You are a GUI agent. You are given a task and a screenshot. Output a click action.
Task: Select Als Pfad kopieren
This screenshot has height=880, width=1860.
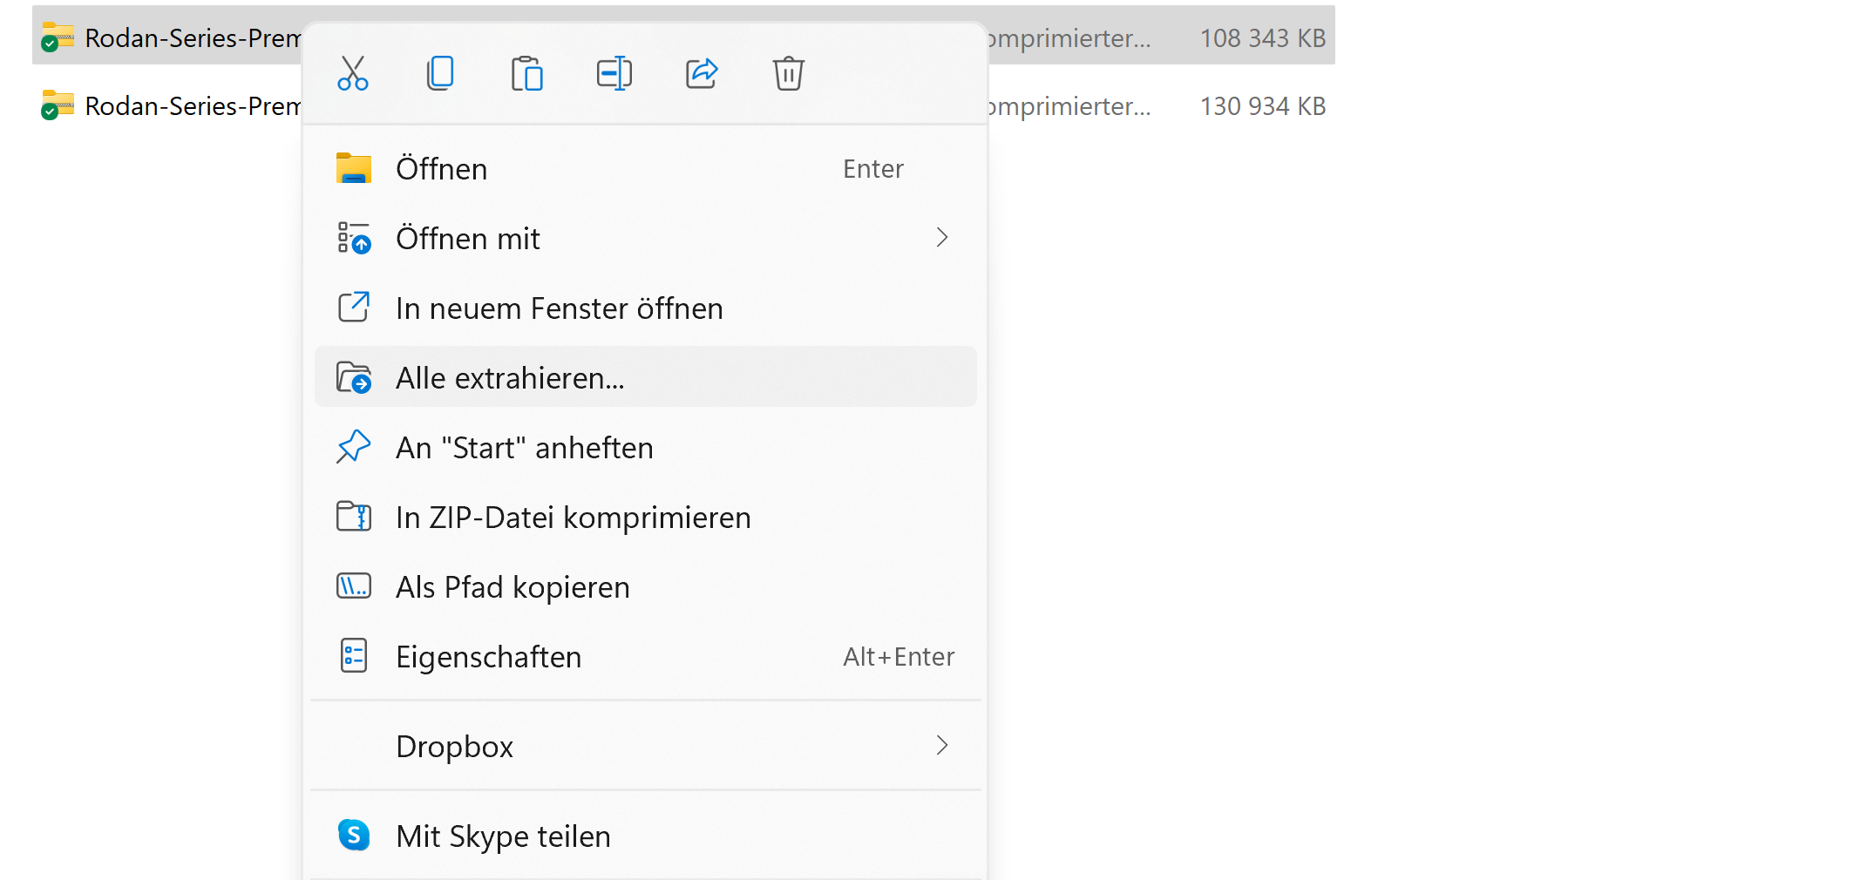pos(513,586)
